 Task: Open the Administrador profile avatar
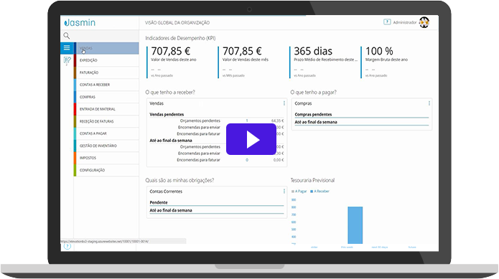point(424,22)
